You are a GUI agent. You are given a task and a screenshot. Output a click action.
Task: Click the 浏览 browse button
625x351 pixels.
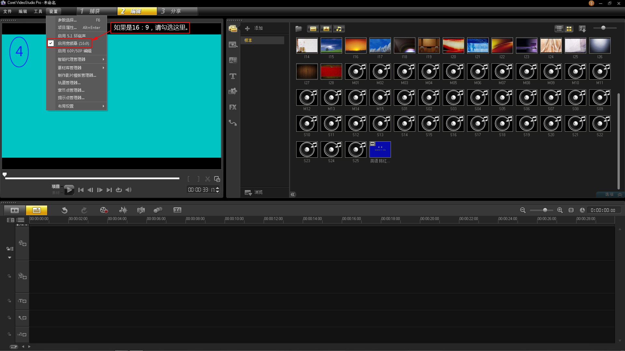(254, 192)
